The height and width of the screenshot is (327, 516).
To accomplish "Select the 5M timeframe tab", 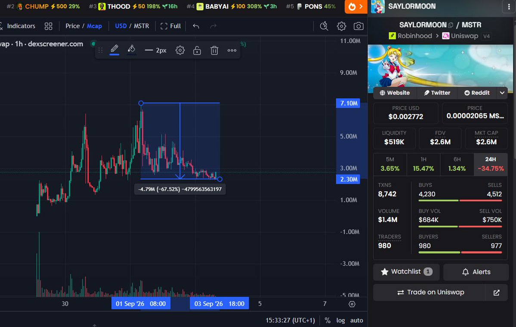I will coord(390,164).
